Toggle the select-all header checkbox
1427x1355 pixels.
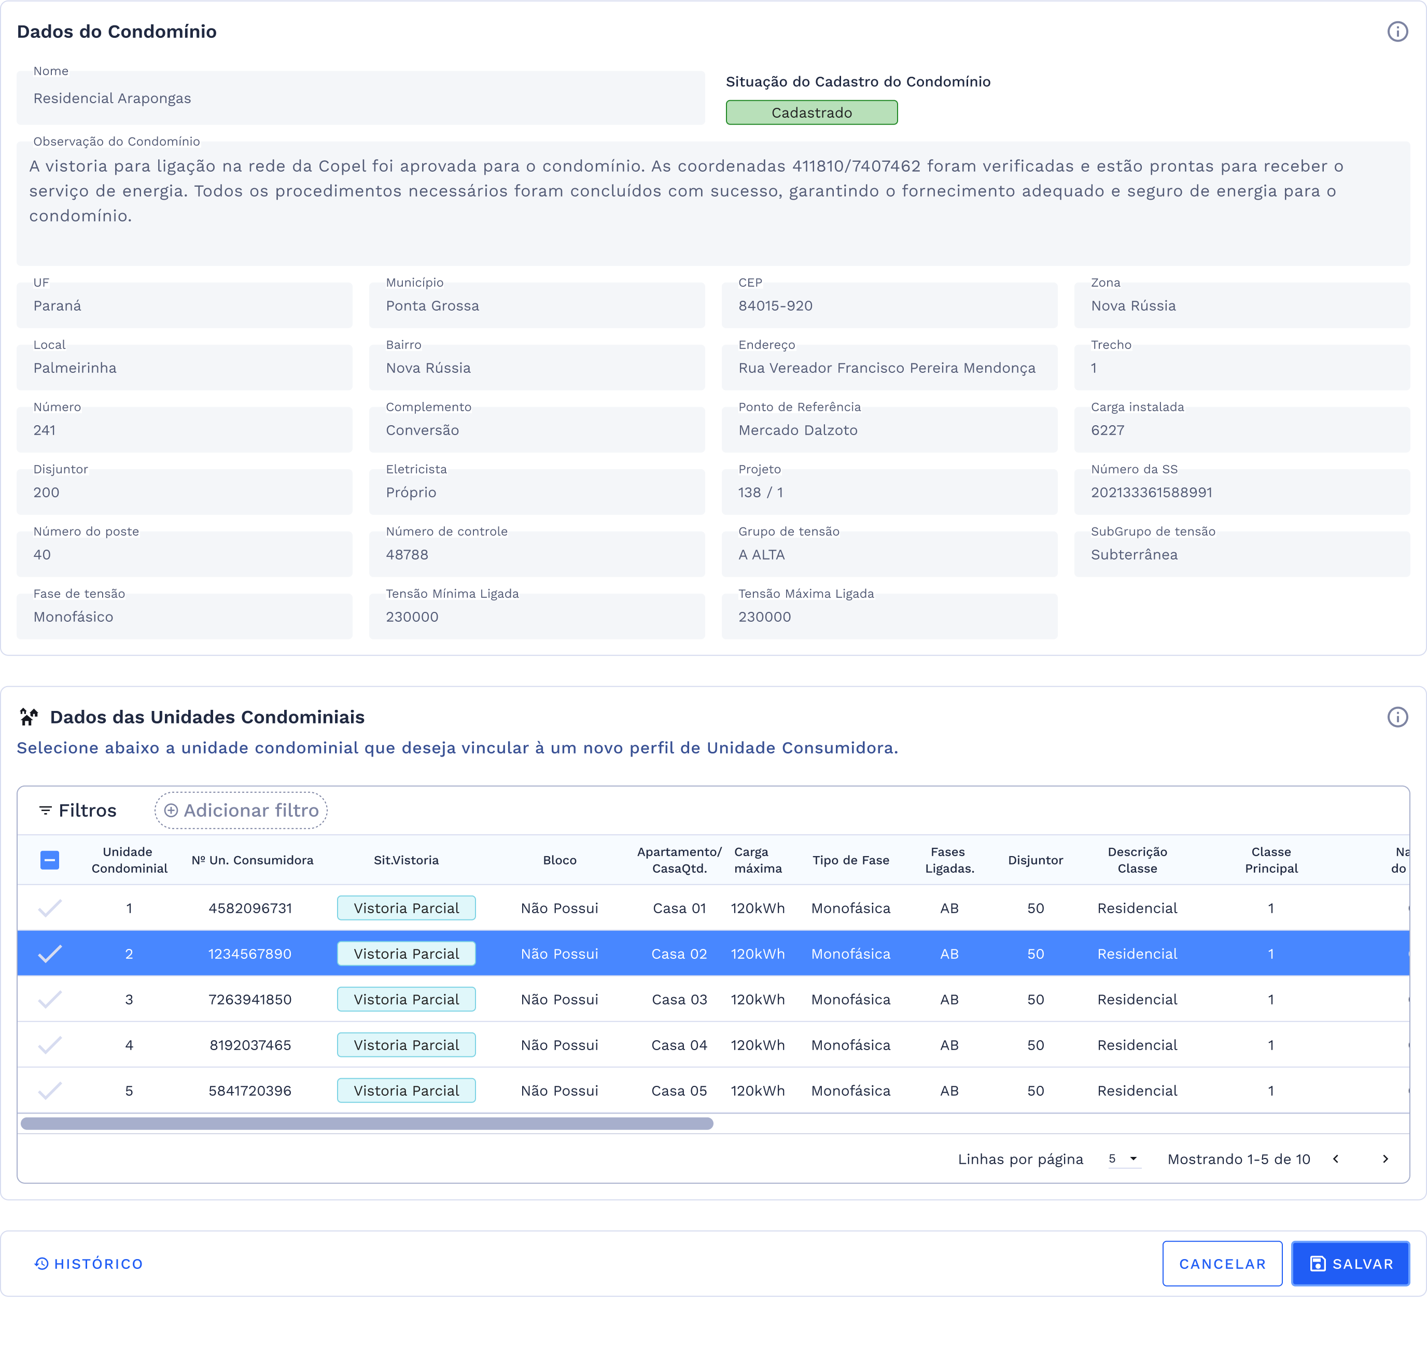coord(50,860)
